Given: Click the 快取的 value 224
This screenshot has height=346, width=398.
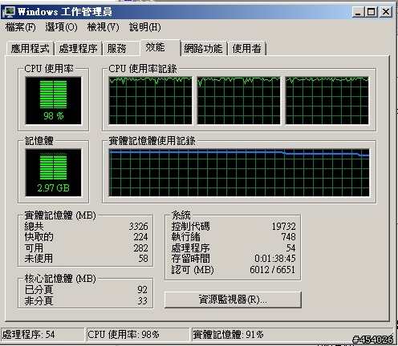Looking at the screenshot, I should pyautogui.click(x=140, y=237).
